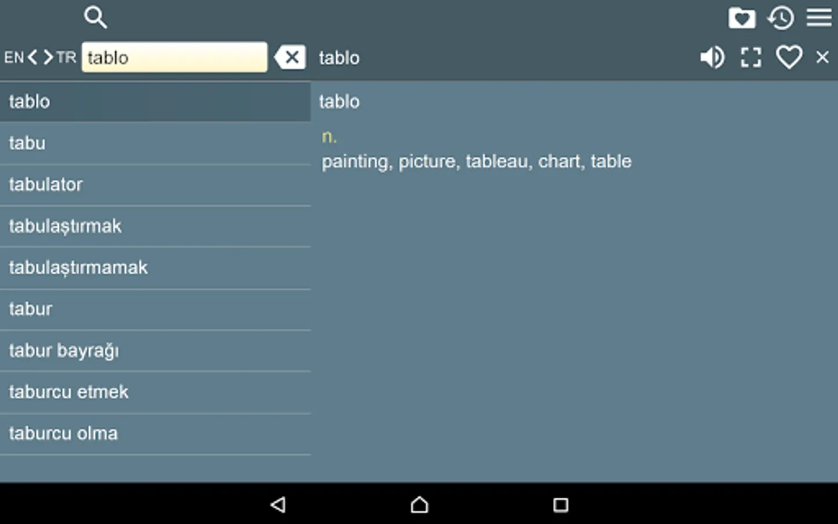Select taburcu etmek in the list
The height and width of the screenshot is (524, 838).
155,392
